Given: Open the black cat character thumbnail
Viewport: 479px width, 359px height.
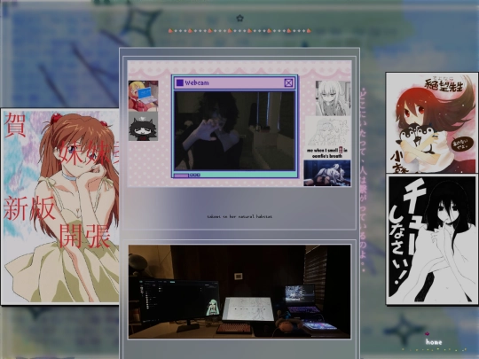Looking at the screenshot, I should [x=144, y=126].
